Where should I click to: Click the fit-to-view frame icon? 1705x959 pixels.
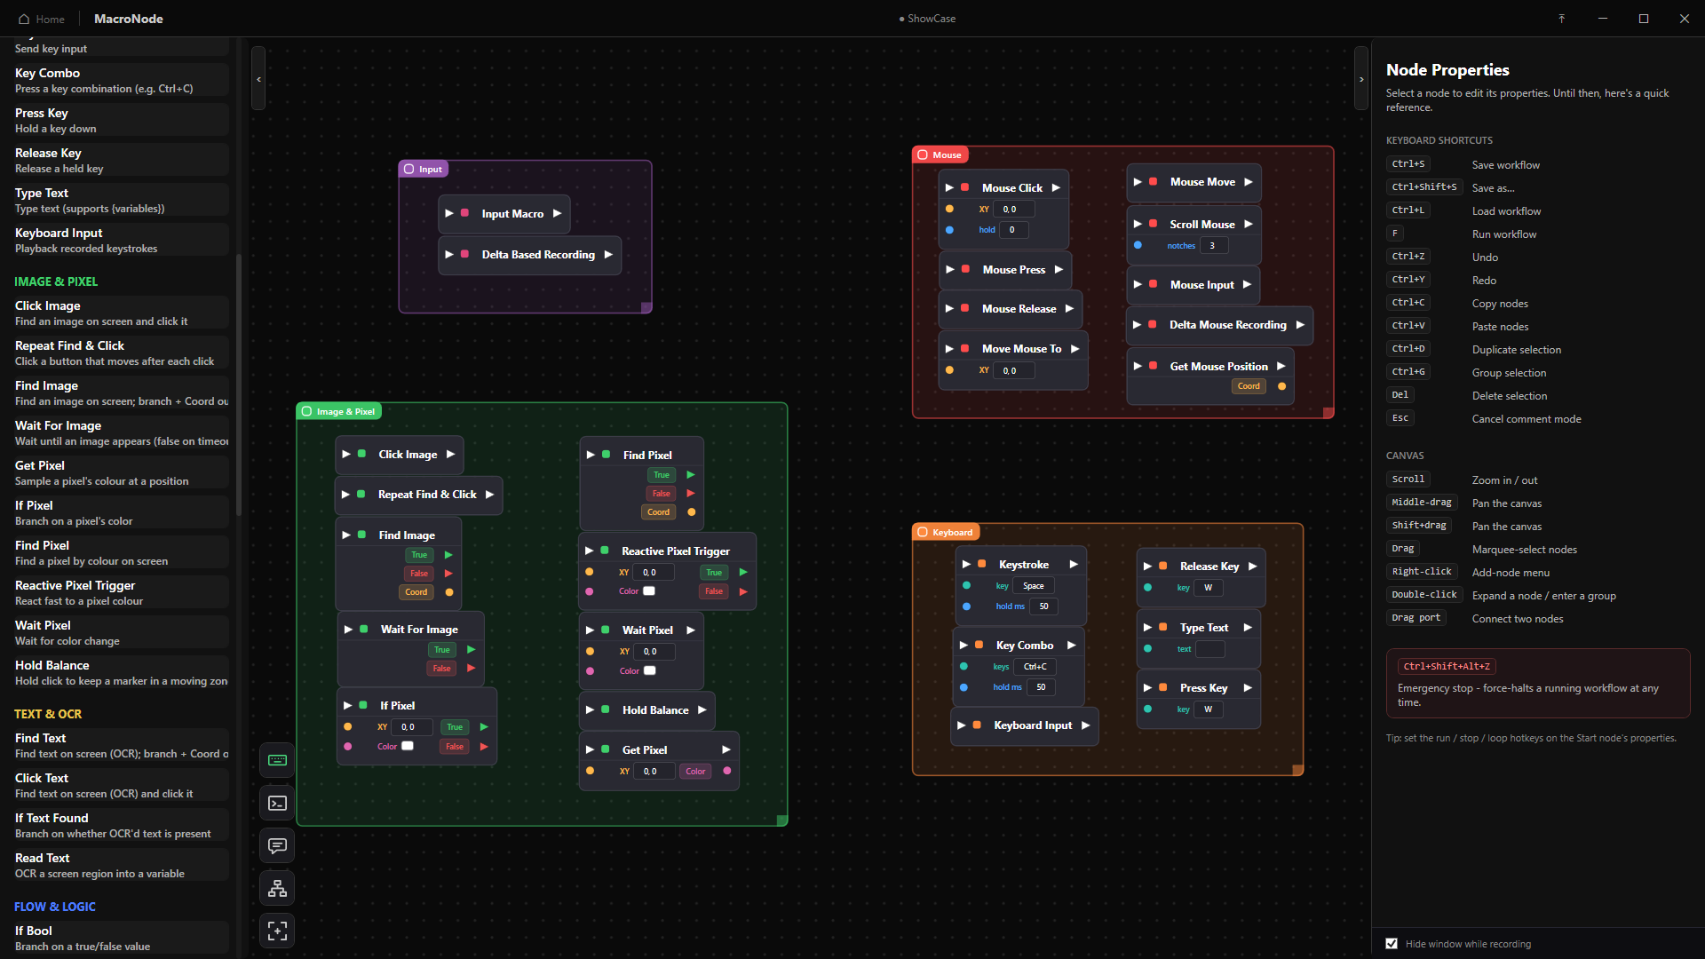[277, 931]
